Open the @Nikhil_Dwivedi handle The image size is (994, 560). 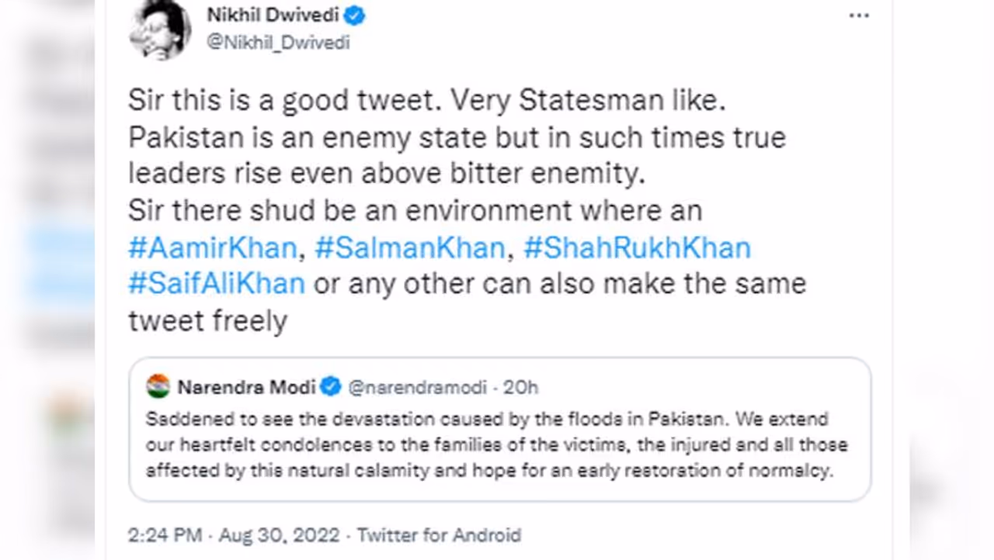pyautogui.click(x=277, y=43)
